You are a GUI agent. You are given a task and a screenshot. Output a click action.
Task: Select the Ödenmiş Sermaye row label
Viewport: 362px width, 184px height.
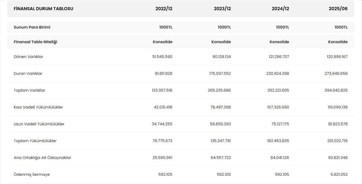pos(32,175)
